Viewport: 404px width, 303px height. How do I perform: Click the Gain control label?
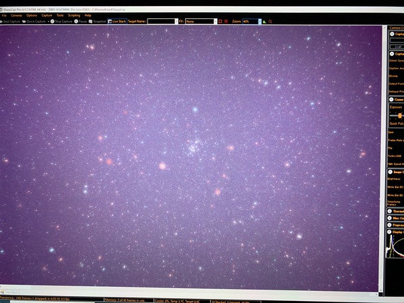[x=391, y=132]
